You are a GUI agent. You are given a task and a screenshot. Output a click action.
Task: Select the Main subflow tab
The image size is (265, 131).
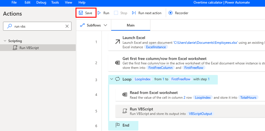pyautogui.click(x=131, y=25)
